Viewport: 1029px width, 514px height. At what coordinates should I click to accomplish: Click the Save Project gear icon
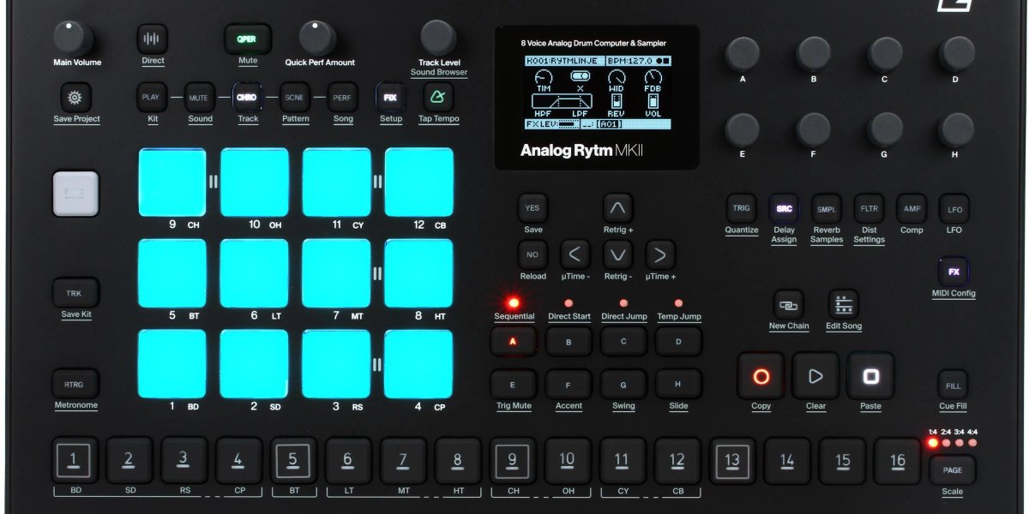[x=75, y=97]
